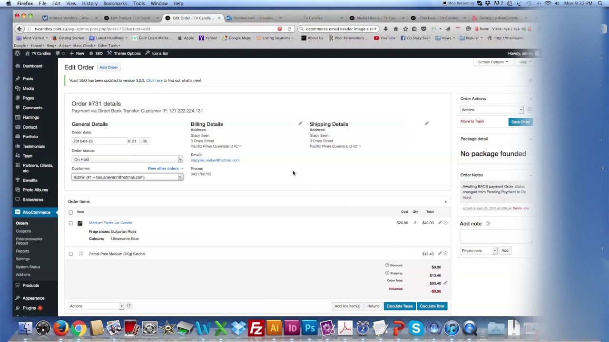Click Calculate Total button

[x=432, y=306]
